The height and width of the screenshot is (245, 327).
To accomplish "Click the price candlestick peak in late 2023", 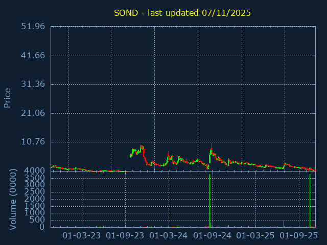I will click(x=142, y=147).
